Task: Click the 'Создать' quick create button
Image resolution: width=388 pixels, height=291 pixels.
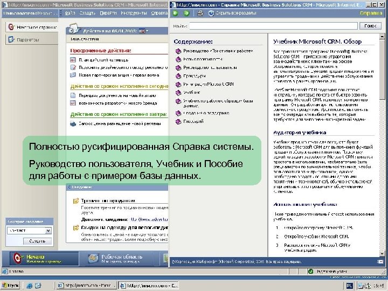Action: pos(37,241)
